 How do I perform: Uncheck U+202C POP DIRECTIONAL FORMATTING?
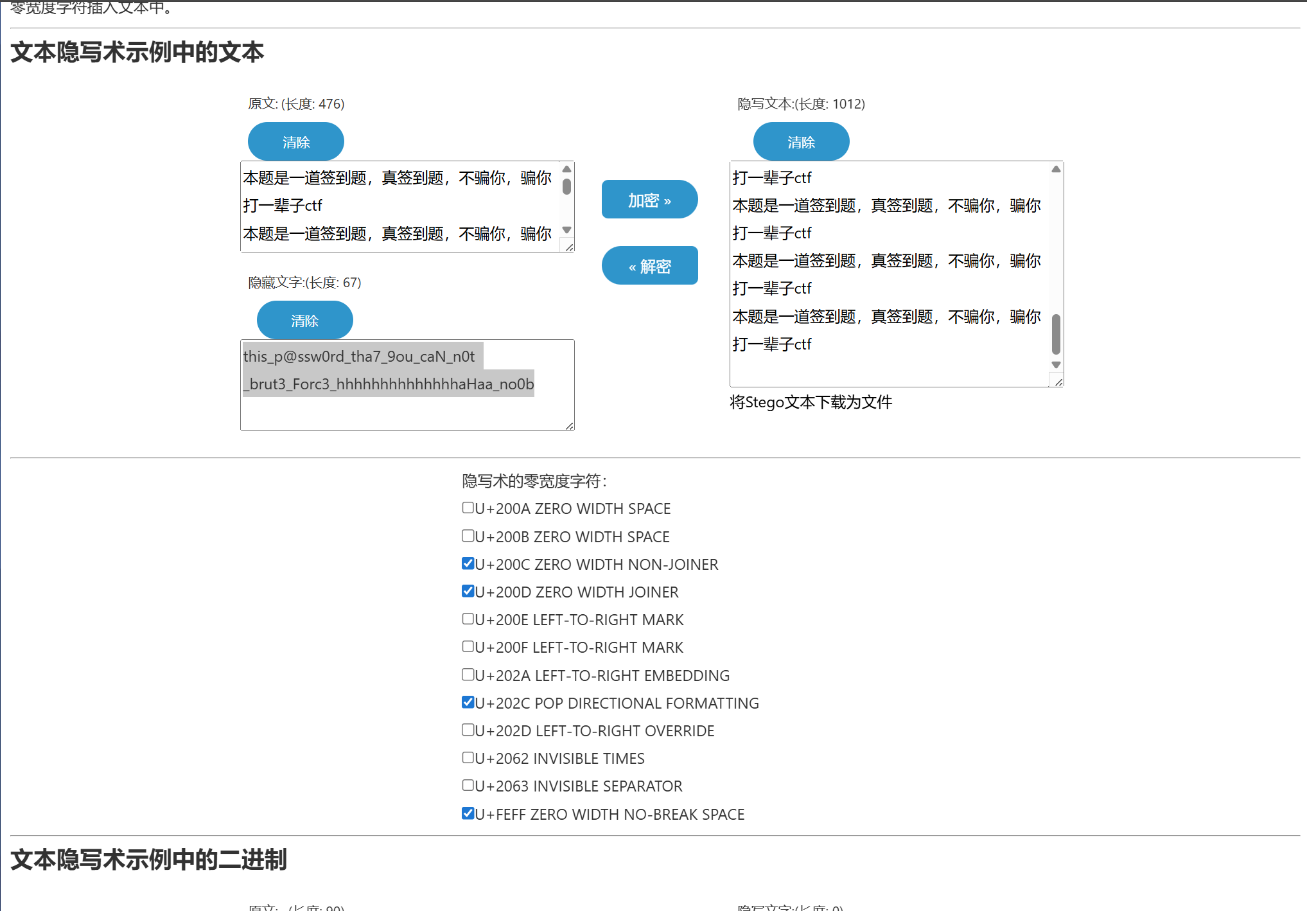coord(468,702)
